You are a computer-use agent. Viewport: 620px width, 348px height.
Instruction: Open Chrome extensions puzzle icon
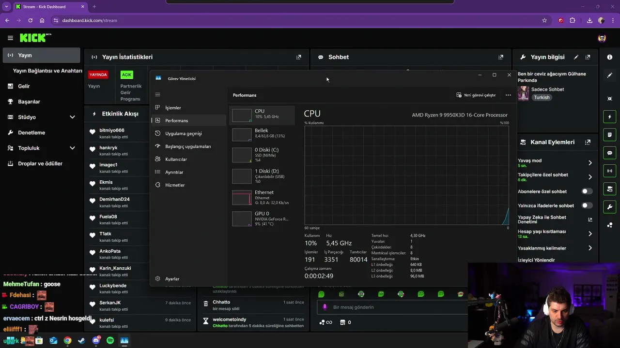(x=573, y=20)
